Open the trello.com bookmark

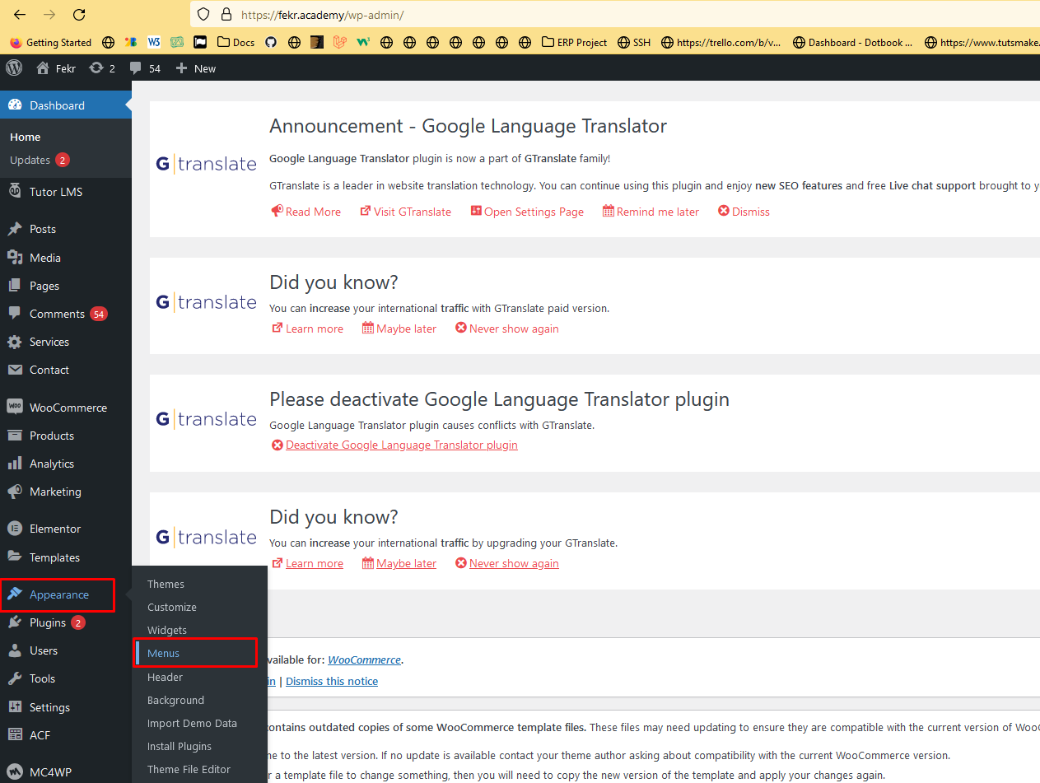tap(721, 43)
